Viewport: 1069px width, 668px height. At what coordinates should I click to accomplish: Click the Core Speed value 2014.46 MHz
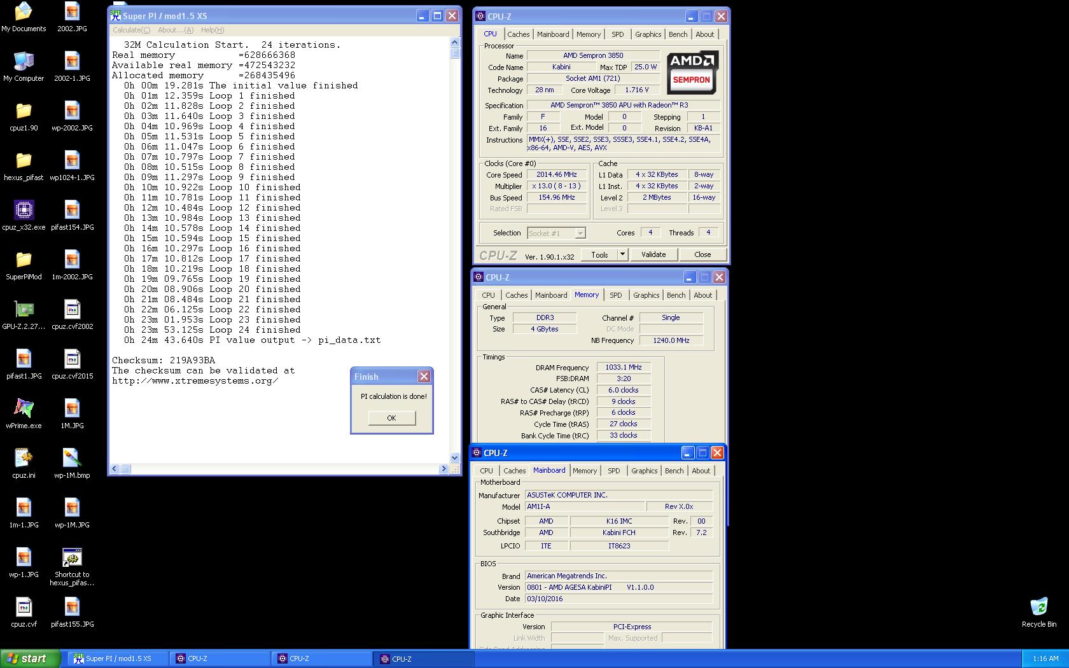click(556, 174)
